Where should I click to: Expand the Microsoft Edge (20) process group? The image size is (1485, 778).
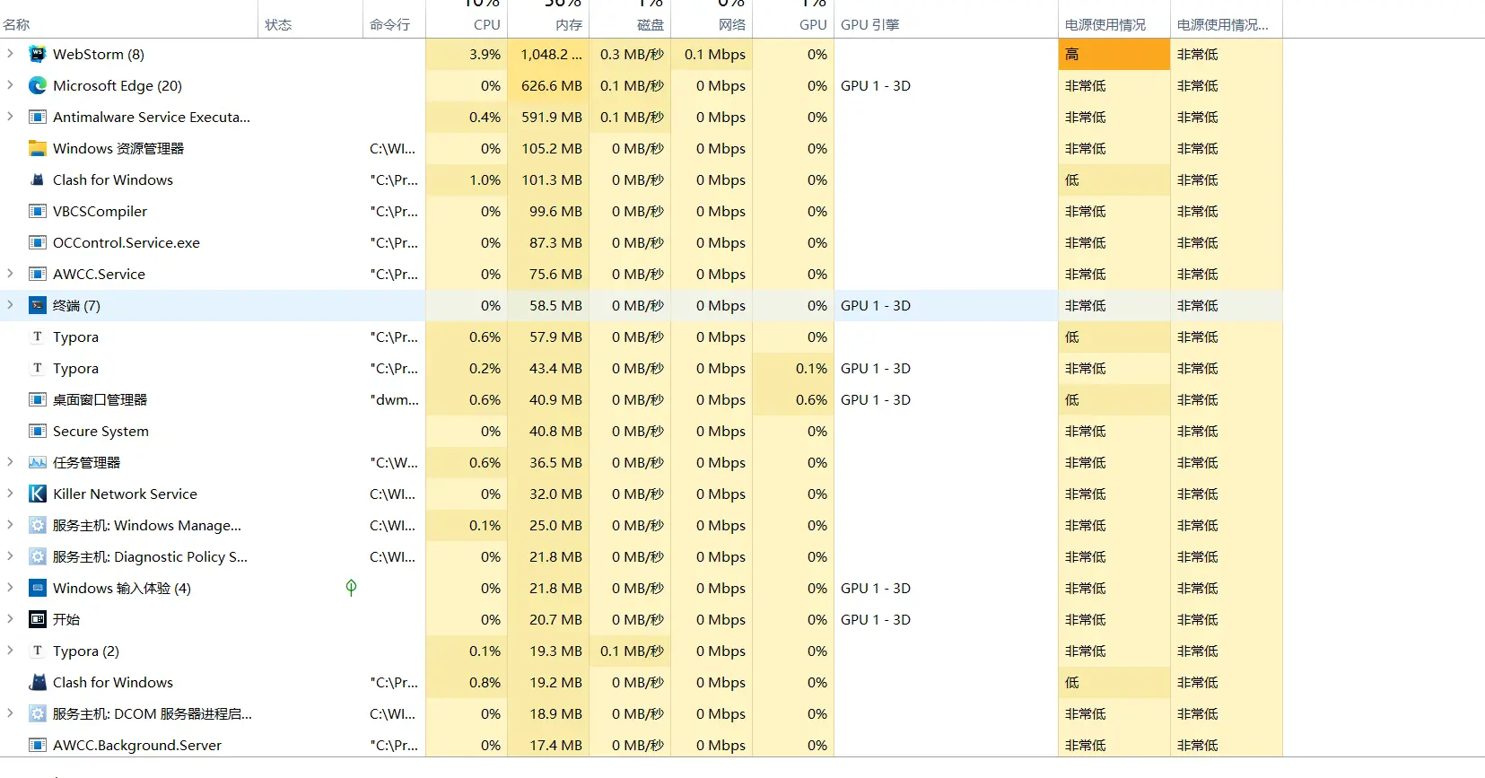[10, 85]
